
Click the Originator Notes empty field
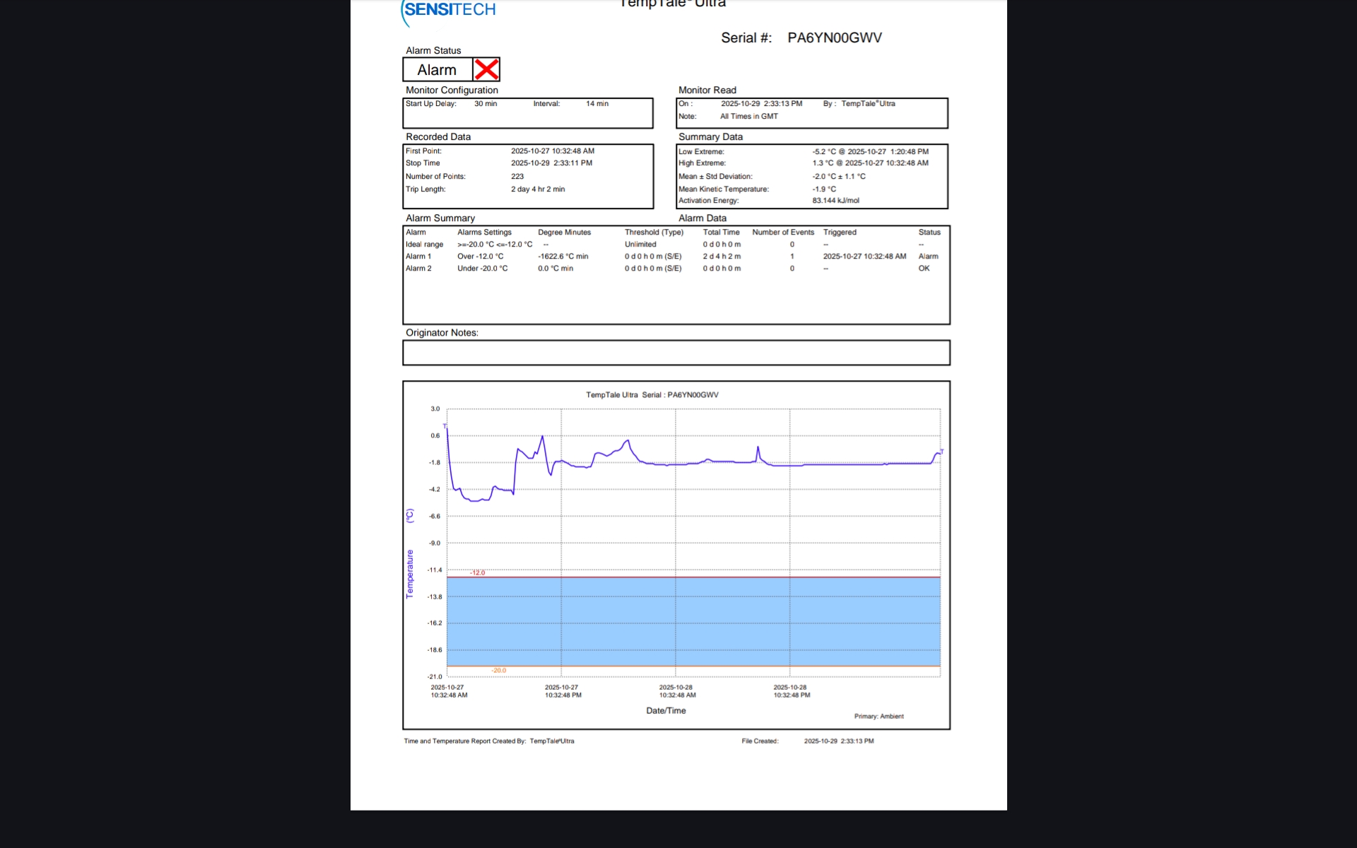pyautogui.click(x=676, y=353)
